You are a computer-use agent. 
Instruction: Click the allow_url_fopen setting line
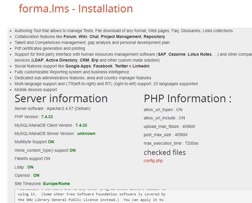(x=163, y=110)
